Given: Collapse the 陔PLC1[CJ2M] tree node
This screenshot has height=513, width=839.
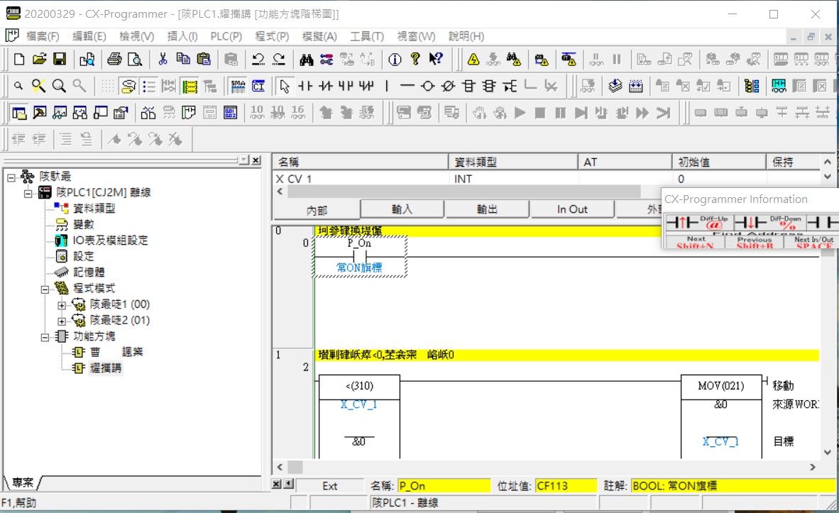Looking at the screenshot, I should (28, 193).
